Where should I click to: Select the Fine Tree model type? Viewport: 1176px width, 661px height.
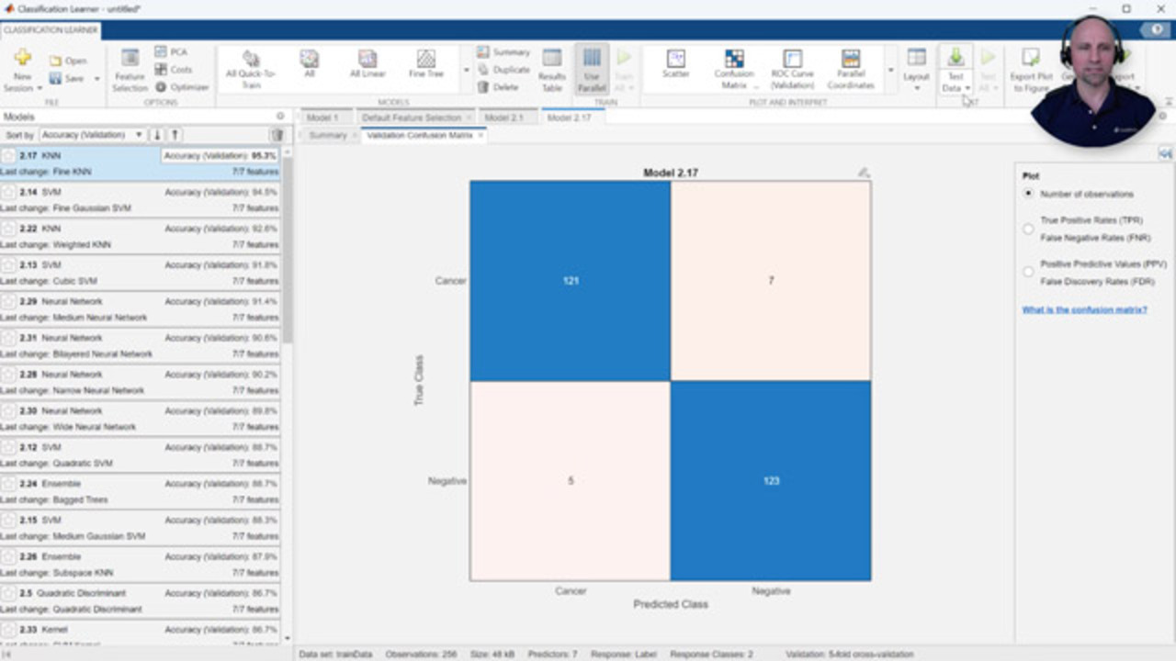(425, 63)
